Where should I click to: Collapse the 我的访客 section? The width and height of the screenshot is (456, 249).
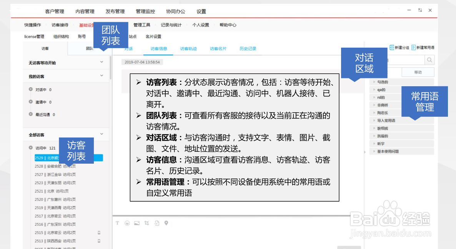(x=102, y=76)
